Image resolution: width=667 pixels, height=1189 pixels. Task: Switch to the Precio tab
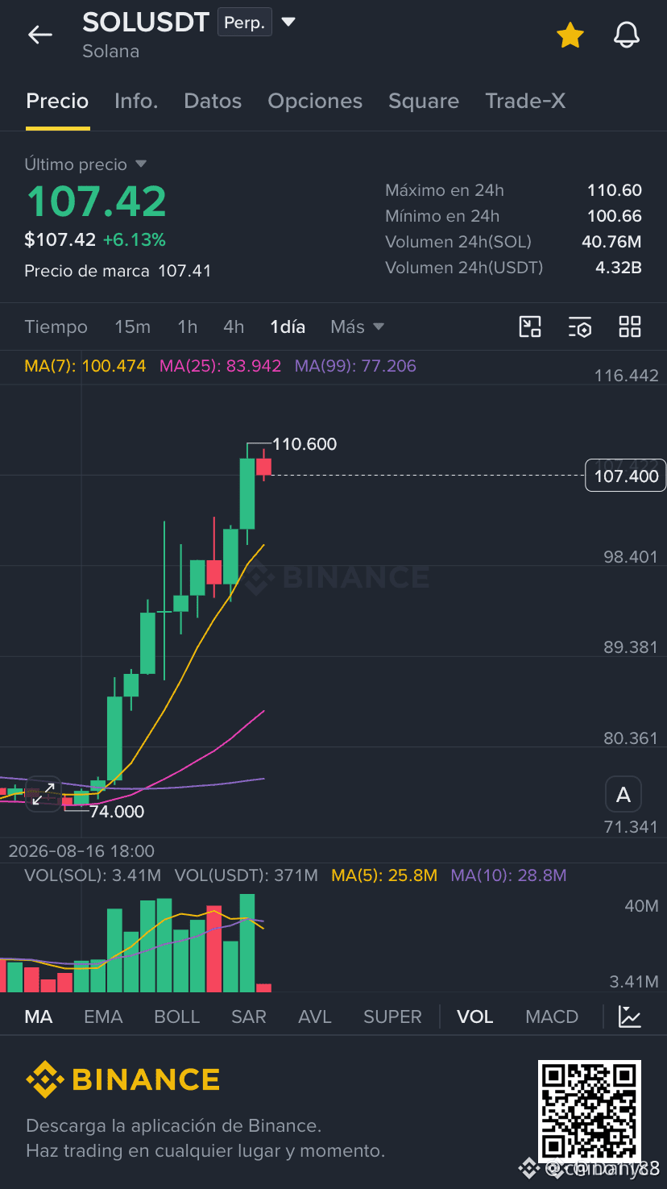[x=57, y=101]
